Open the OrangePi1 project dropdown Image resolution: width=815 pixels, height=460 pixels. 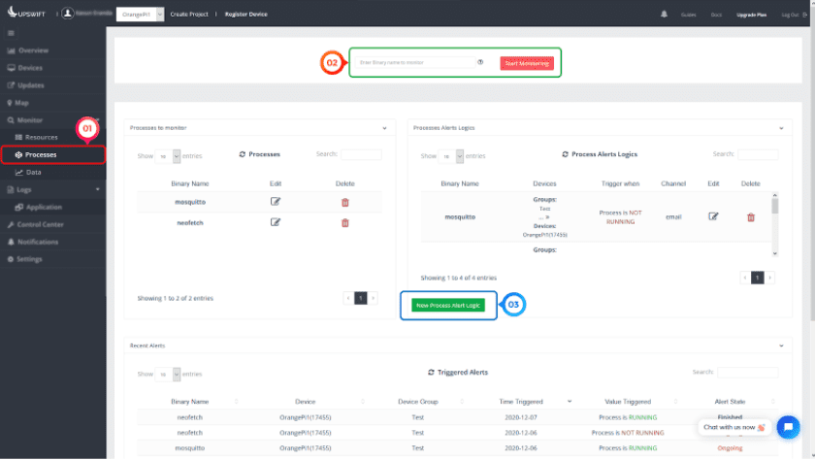tap(140, 14)
